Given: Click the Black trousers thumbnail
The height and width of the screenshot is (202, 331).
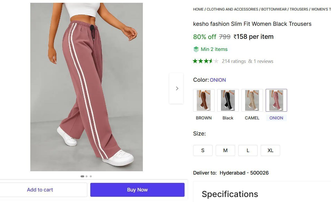Looking at the screenshot, I should (228, 100).
